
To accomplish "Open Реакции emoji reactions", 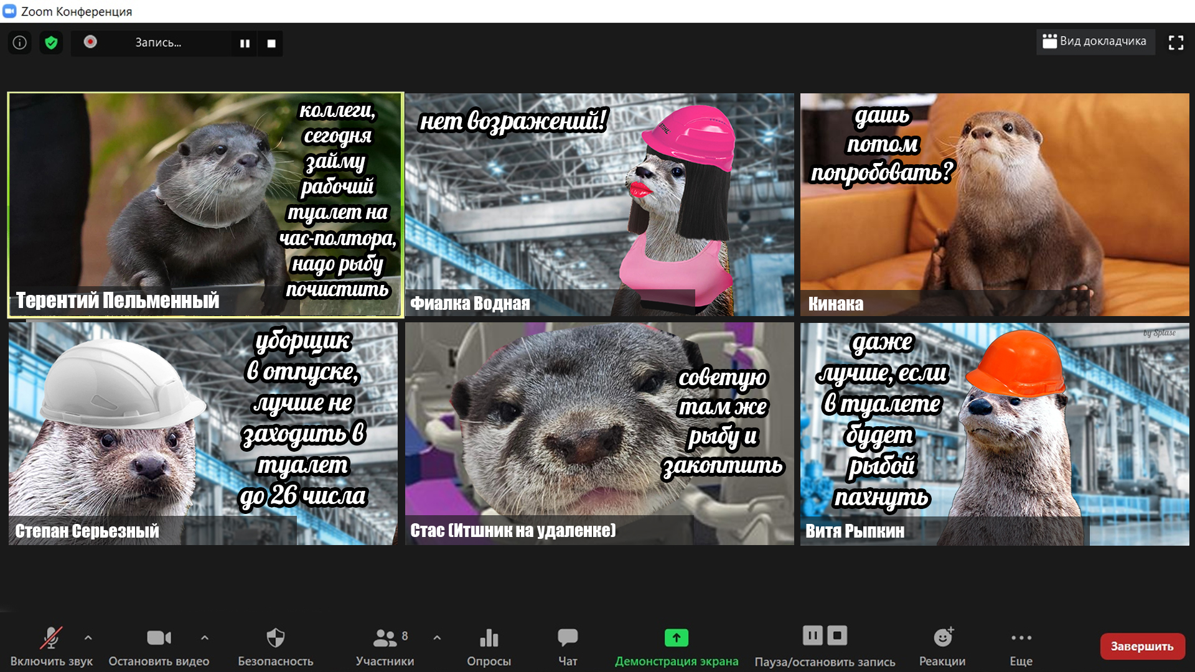I will (x=942, y=646).
